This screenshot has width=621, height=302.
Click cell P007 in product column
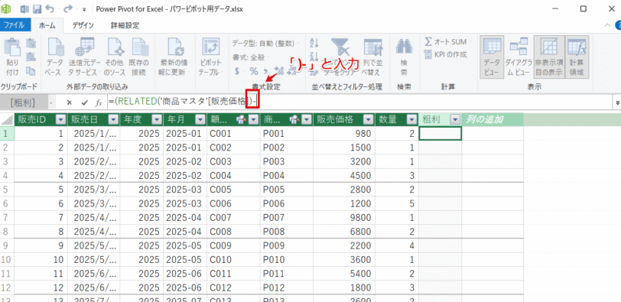[x=286, y=219]
